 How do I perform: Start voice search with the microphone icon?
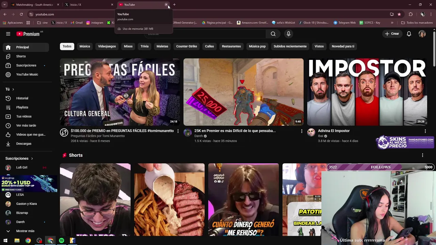[x=289, y=34]
